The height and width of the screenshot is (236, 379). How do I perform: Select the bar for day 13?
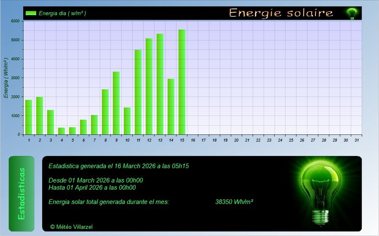pyautogui.click(x=160, y=84)
